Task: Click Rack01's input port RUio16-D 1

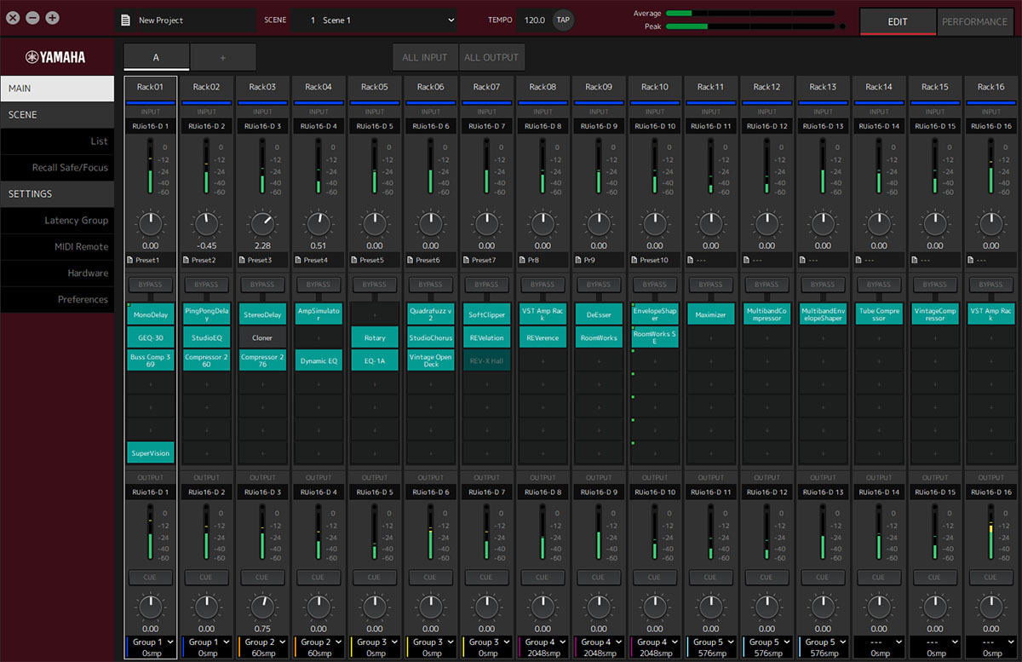Action: pos(150,126)
